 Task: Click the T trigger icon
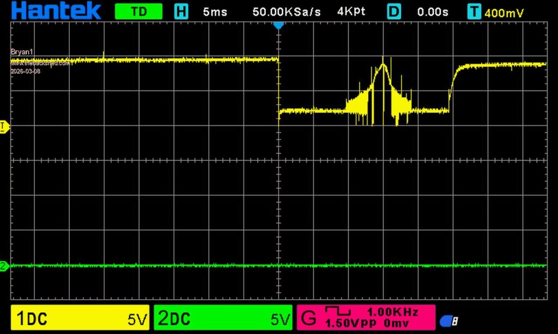[x=475, y=11]
